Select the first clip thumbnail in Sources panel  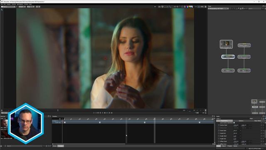pyautogui.click(x=4, y=124)
